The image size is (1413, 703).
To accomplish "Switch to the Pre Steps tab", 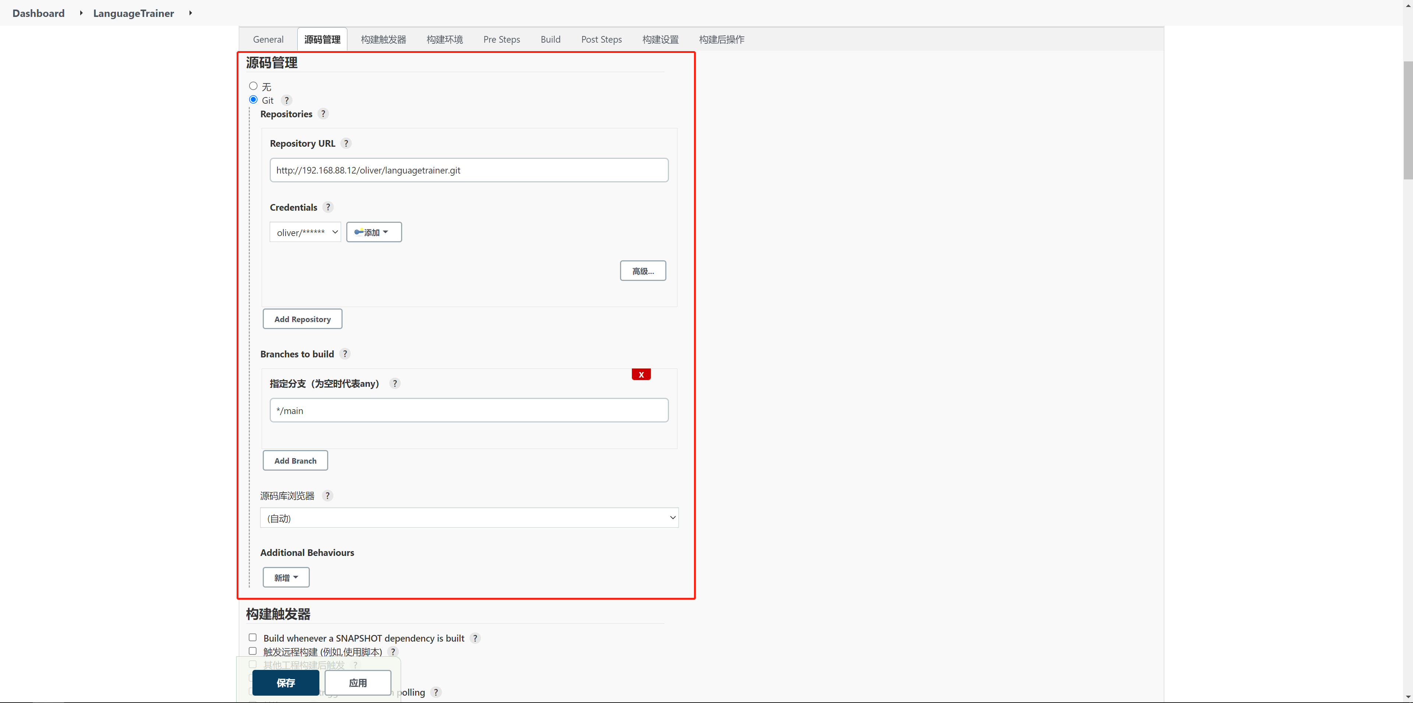I will coord(502,39).
